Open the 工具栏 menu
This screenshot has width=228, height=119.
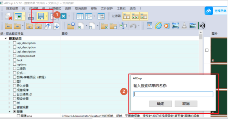pyautogui.click(x=121, y=9)
